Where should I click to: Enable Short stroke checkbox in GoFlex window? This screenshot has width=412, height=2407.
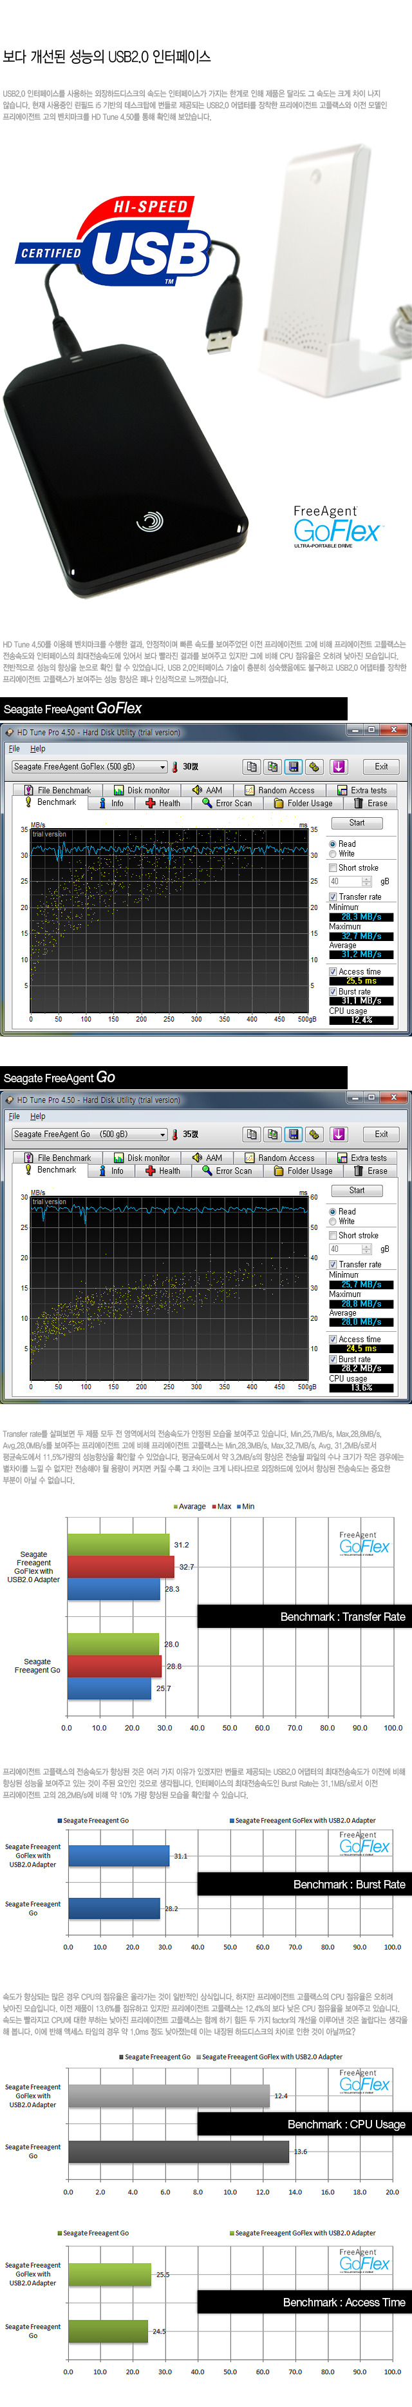[x=333, y=868]
